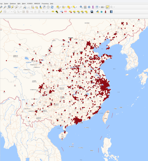This screenshot has width=148, height=161.
Task: Expand Deselect Features dropdown arrow
Action: 71,7
